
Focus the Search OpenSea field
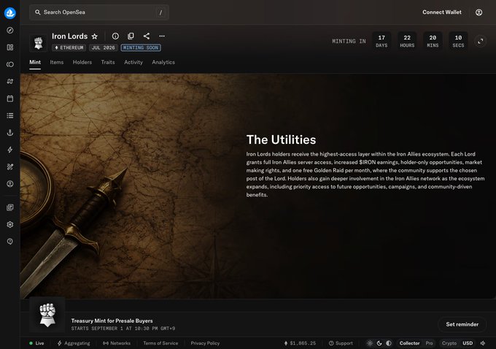click(x=99, y=12)
